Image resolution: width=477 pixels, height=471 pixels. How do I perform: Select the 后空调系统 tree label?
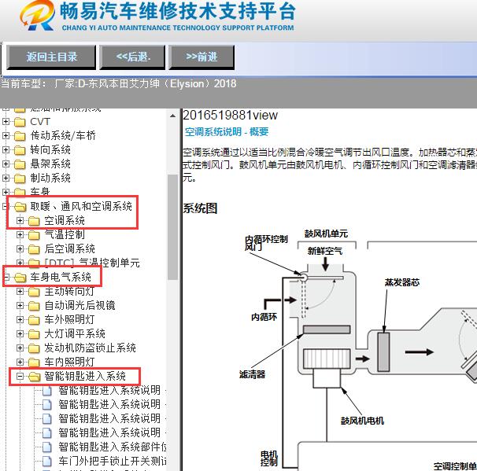(x=70, y=249)
